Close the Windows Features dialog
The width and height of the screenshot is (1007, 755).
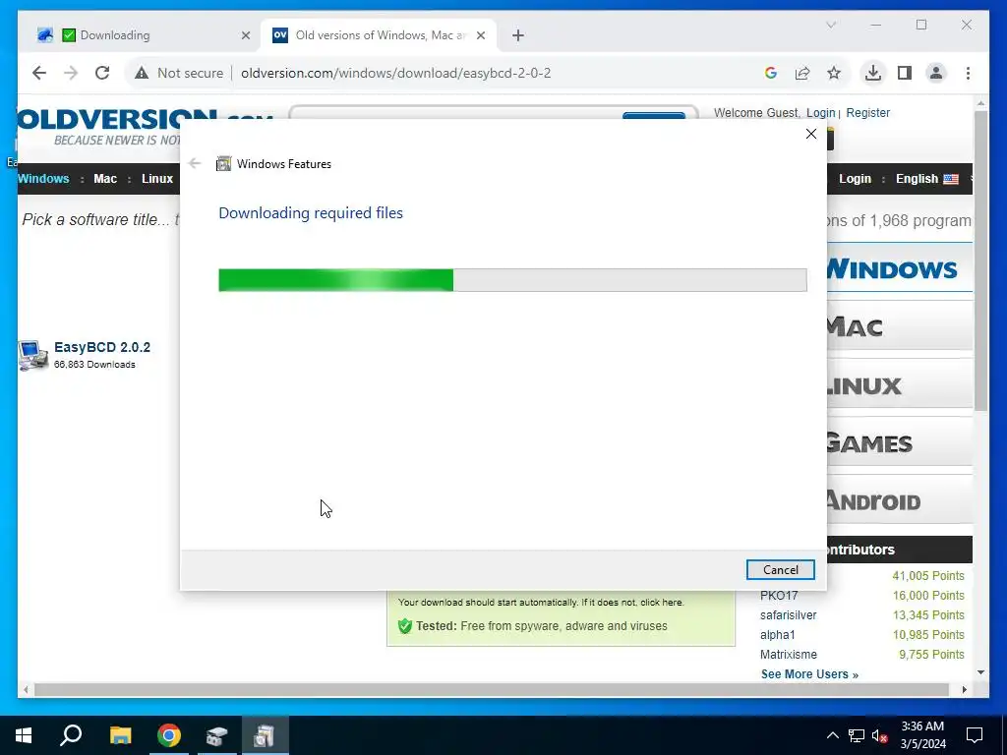point(811,134)
